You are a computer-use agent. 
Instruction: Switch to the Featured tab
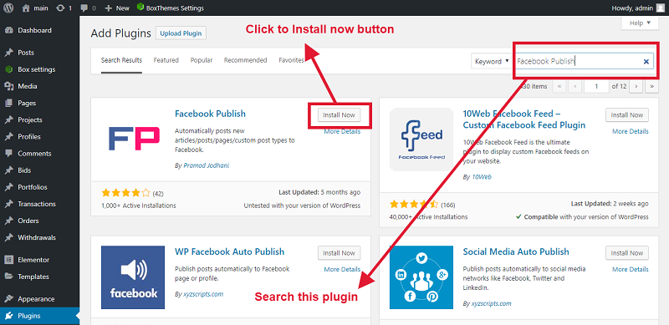pos(166,60)
